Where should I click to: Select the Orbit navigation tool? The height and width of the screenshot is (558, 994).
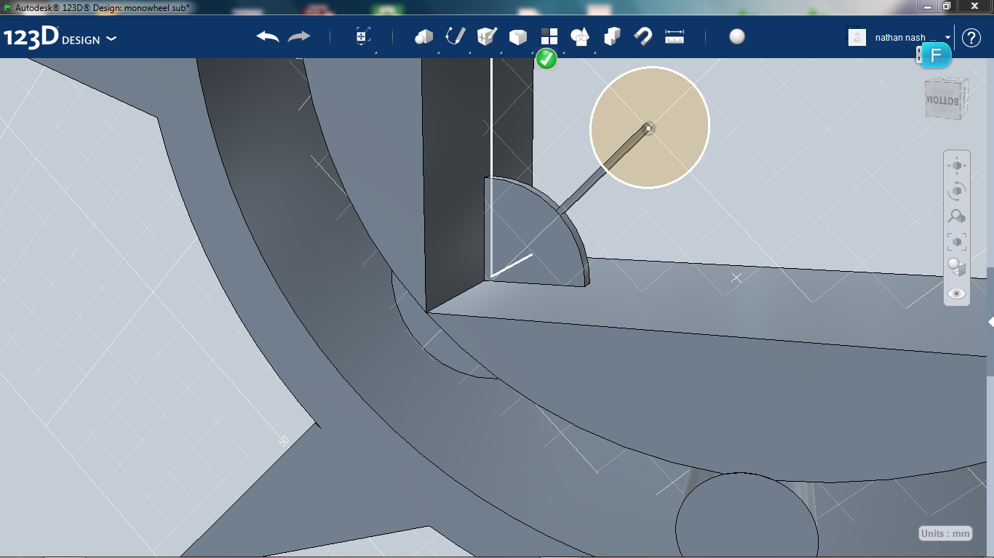[956, 191]
